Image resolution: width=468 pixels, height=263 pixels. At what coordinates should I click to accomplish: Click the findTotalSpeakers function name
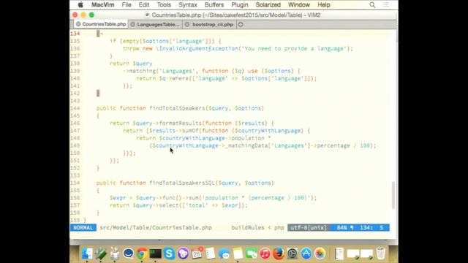(x=177, y=108)
